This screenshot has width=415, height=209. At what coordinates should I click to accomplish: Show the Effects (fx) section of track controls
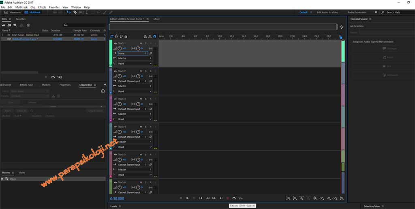click(x=116, y=36)
